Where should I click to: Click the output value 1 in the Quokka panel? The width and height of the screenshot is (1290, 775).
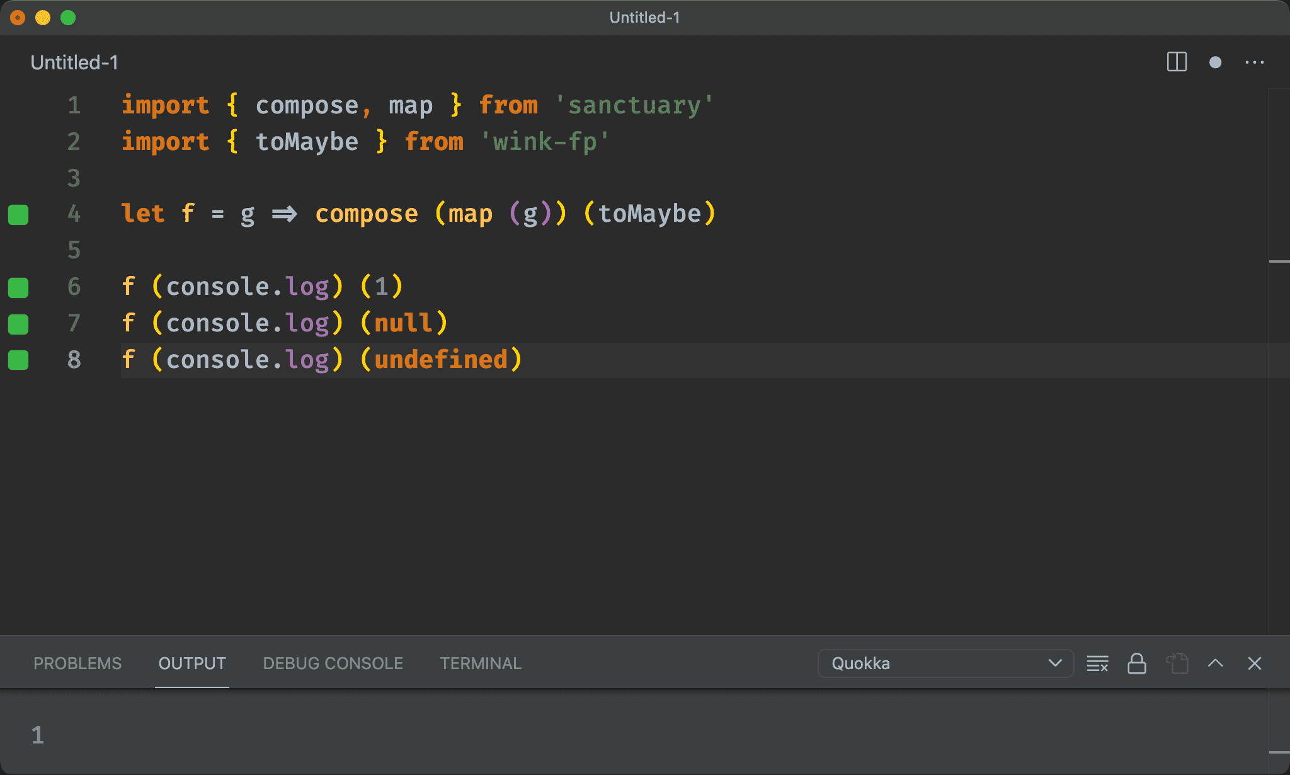click(38, 735)
